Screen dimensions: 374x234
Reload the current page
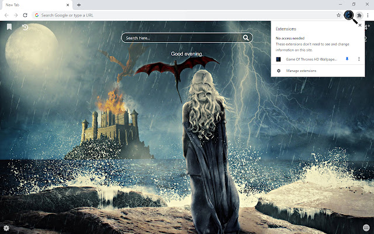[x=25, y=15]
